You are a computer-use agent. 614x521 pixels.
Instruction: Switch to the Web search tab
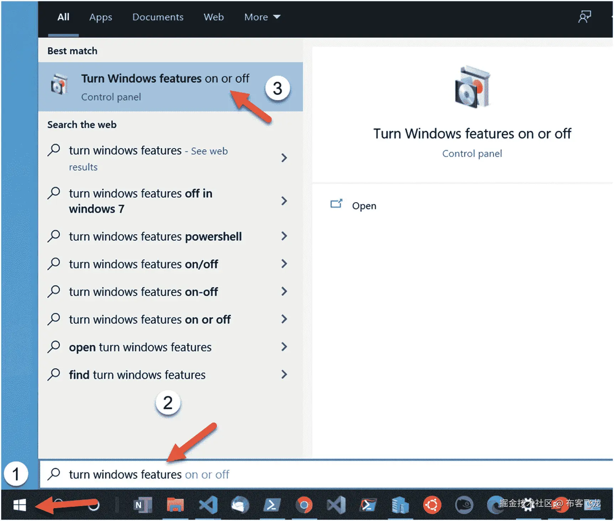coord(214,17)
